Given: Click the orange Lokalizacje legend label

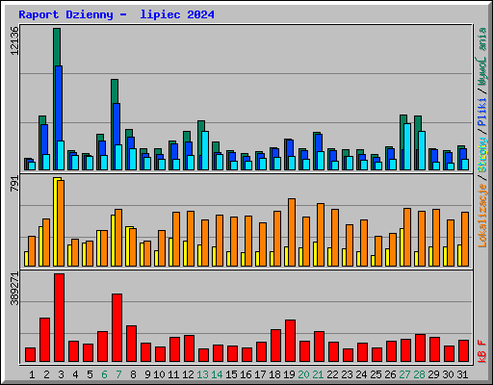Looking at the screenshot, I should 481,216.
